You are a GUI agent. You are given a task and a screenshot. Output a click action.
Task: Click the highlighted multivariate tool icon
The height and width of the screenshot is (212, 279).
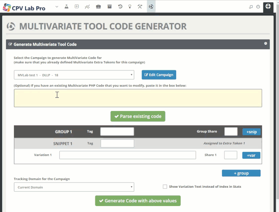tap(151, 7)
